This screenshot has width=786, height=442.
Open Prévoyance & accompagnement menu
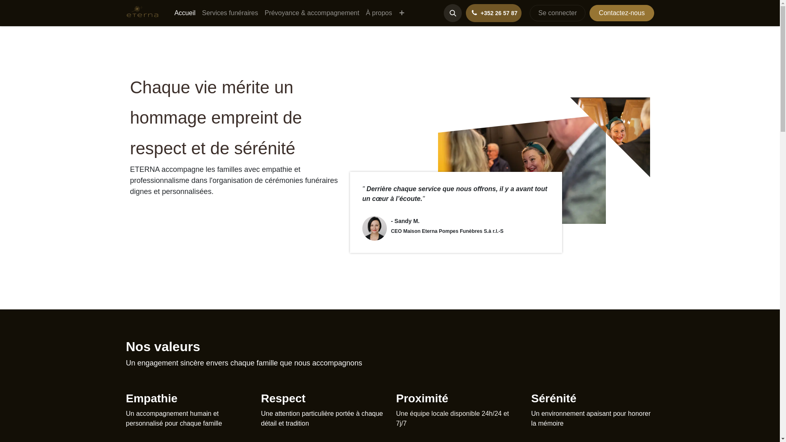(x=312, y=13)
